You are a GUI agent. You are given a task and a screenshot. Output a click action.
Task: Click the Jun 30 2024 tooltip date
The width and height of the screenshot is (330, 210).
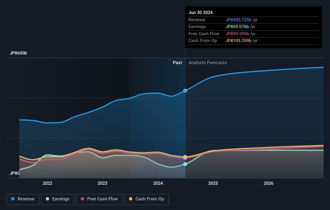coord(201,12)
